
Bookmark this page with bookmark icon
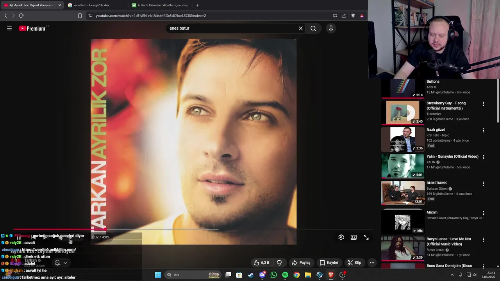[x=80, y=16]
